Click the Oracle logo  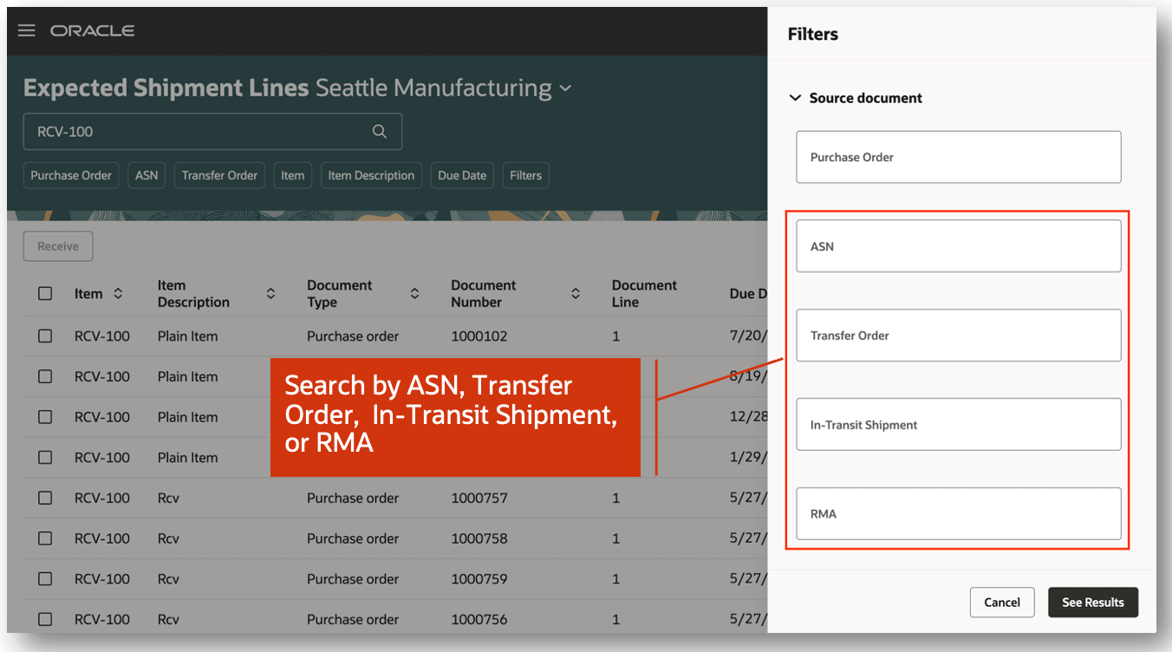click(93, 29)
